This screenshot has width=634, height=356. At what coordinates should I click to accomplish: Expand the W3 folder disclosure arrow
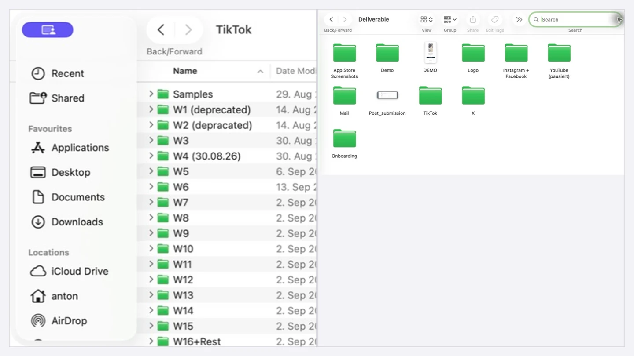coord(151,140)
